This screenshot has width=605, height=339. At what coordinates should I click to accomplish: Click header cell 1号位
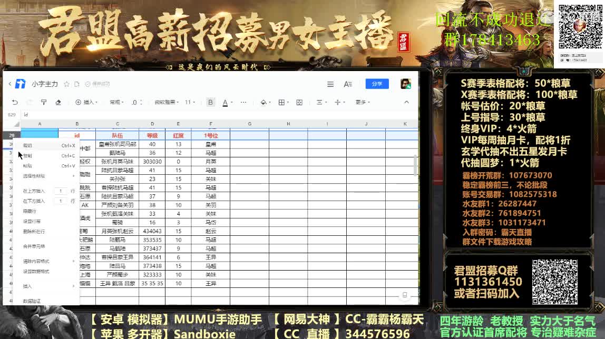[x=211, y=136]
